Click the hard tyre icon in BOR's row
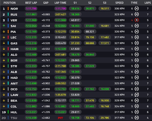Screen dimensions: 152x121 coord(137,60)
